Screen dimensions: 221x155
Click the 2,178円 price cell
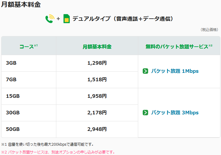click(97, 113)
